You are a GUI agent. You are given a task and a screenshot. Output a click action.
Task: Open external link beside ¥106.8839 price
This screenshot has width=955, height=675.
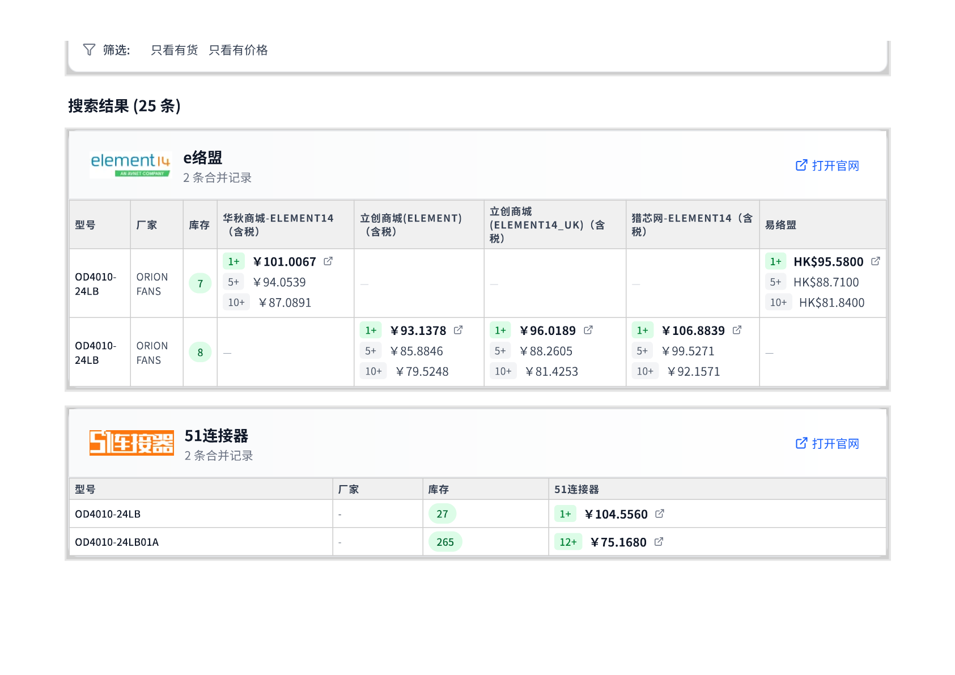737,330
